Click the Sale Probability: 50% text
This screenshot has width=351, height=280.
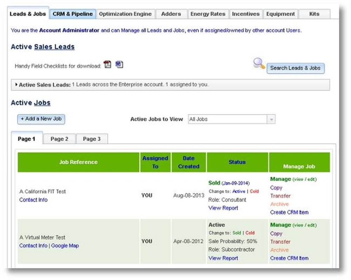pyautogui.click(x=233, y=241)
